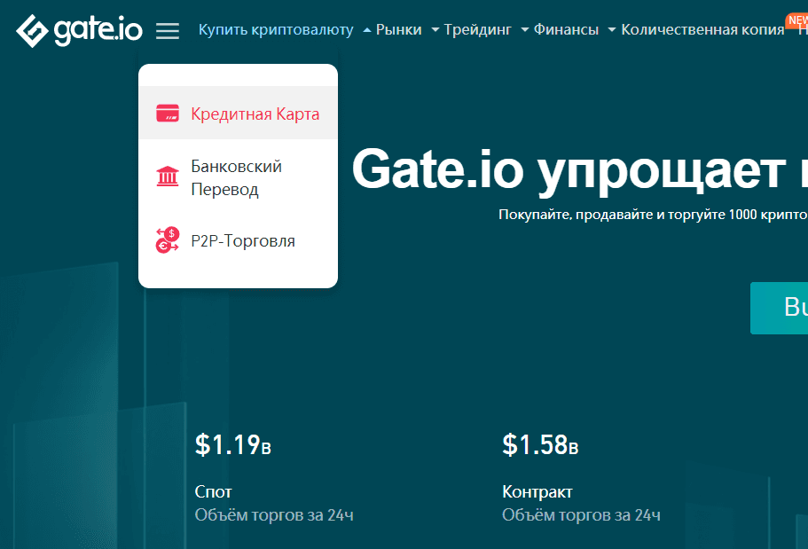Click Объём торгов за 24ч under Контракт
Screen dimensions: 808x549
581,515
